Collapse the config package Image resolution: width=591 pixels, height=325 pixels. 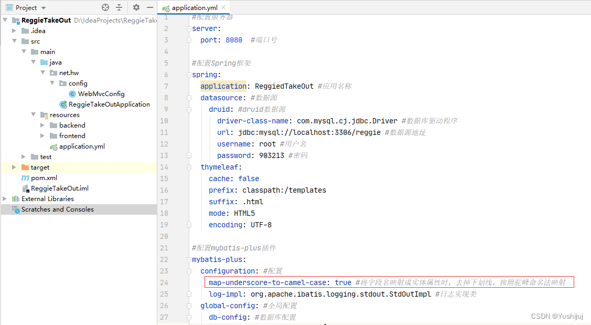52,83
